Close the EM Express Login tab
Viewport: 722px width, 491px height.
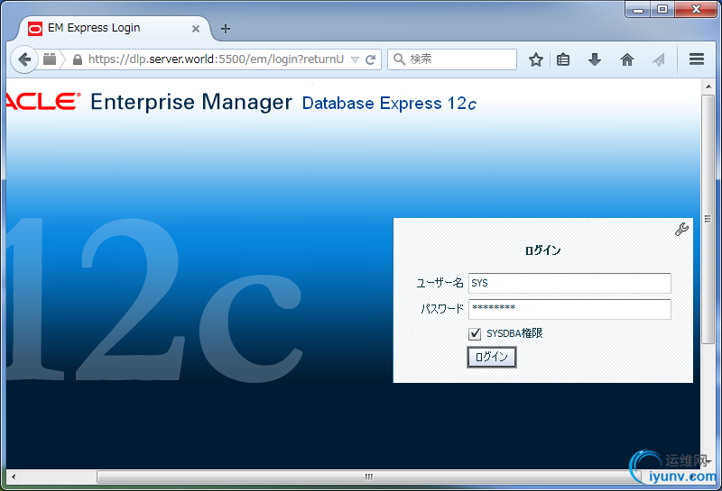(196, 29)
